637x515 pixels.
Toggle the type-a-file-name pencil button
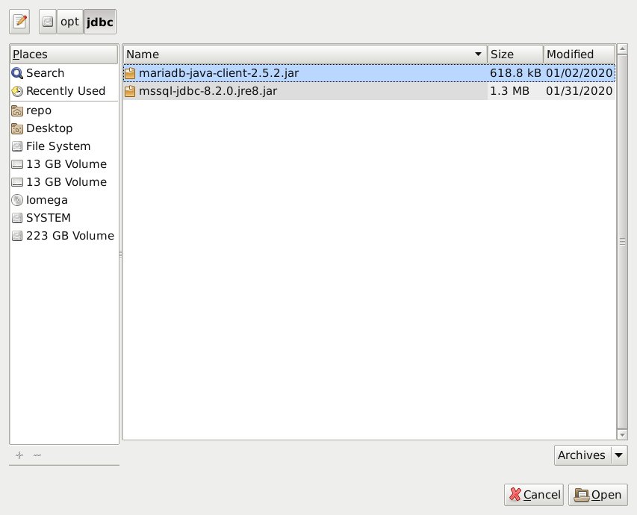[x=19, y=22]
